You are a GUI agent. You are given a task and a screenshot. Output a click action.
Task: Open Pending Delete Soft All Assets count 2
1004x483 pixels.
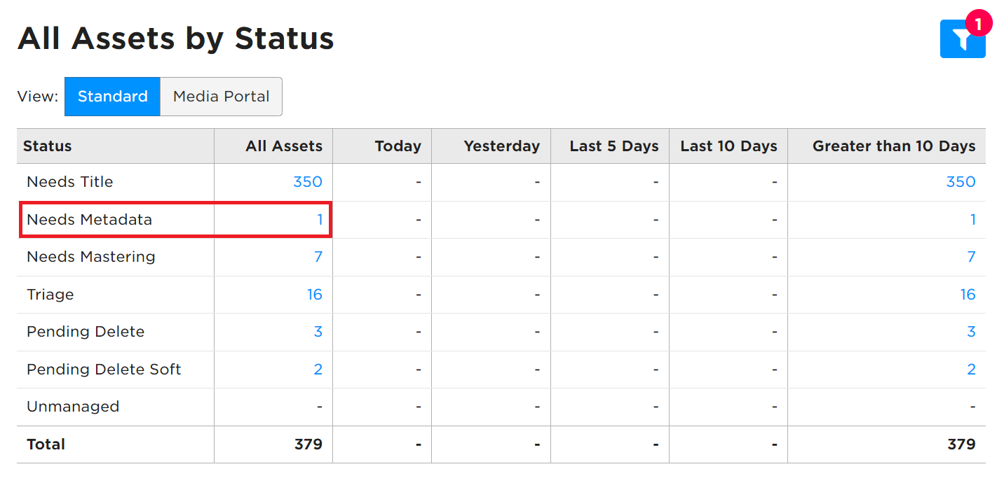point(318,370)
